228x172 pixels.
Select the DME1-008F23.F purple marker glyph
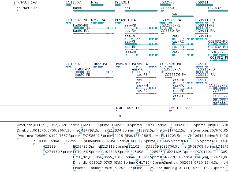171,111
